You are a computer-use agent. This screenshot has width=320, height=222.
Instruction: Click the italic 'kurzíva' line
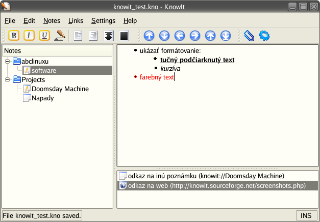point(170,69)
